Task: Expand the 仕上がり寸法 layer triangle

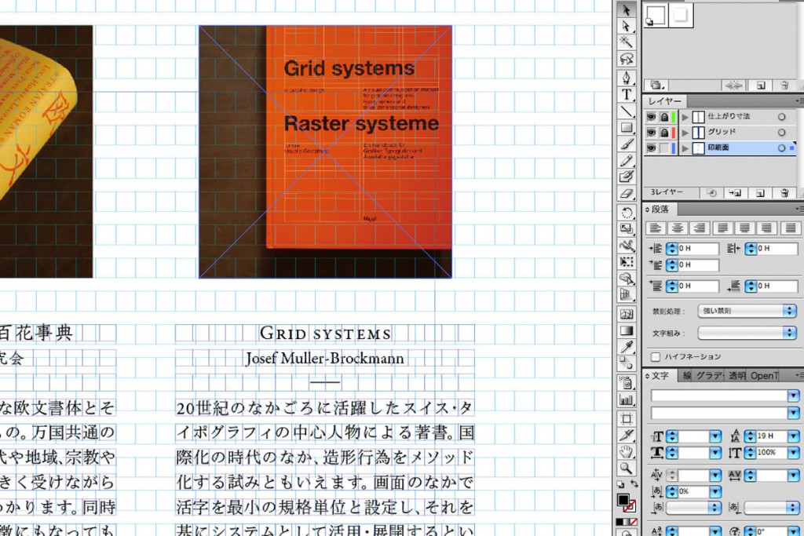Action: pos(685,117)
